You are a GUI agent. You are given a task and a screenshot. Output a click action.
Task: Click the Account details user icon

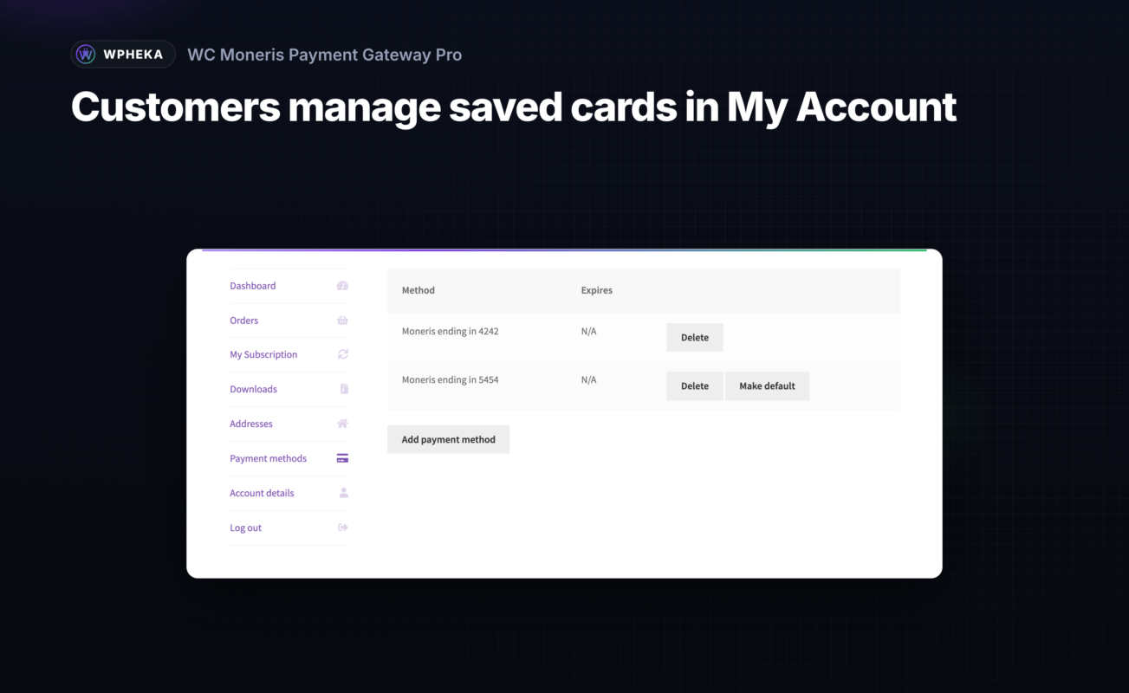tap(343, 493)
